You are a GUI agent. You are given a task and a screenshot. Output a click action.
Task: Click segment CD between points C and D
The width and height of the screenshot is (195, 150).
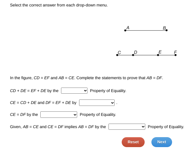(125, 55)
